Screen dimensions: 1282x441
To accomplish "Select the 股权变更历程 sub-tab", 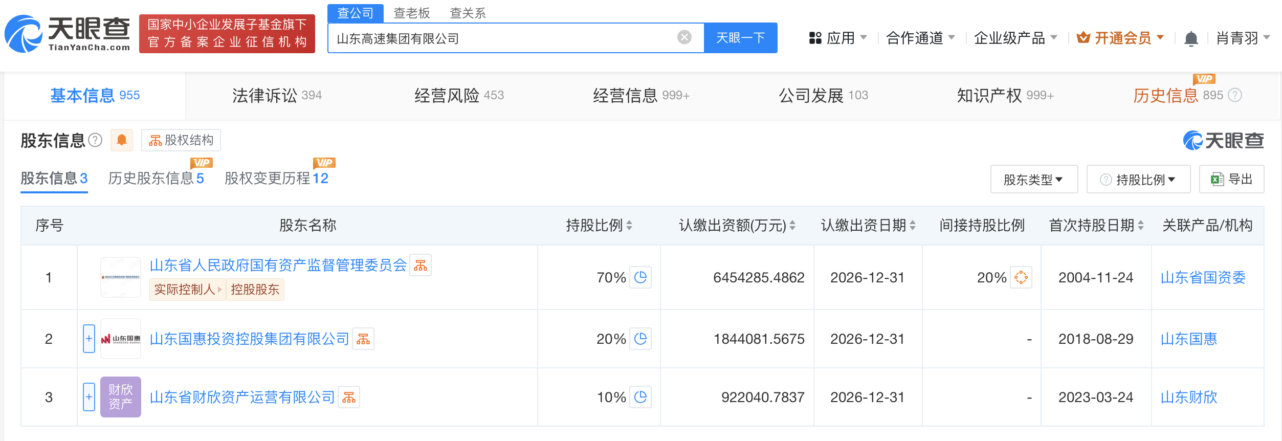I will tap(276, 179).
